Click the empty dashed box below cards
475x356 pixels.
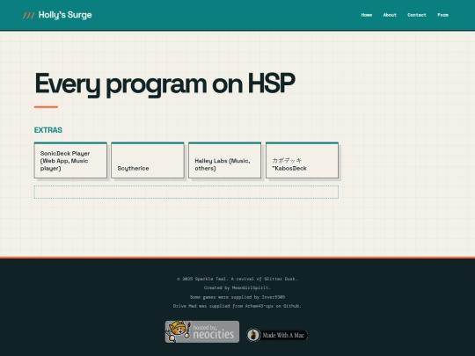point(186,192)
